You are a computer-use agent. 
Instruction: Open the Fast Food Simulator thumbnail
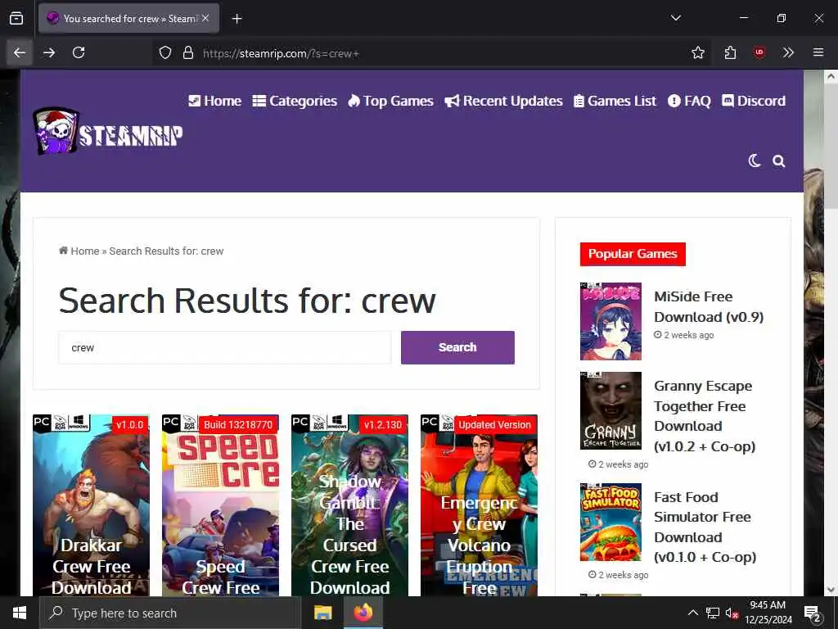[610, 522]
